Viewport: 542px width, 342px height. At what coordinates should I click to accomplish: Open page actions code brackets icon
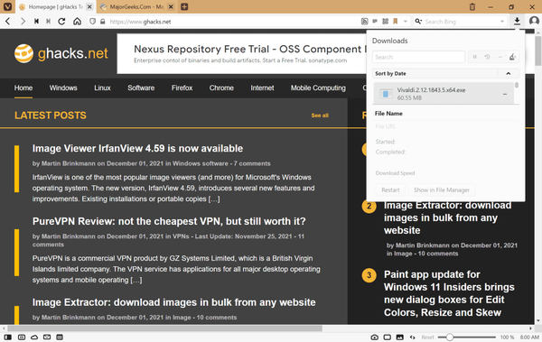pos(413,337)
